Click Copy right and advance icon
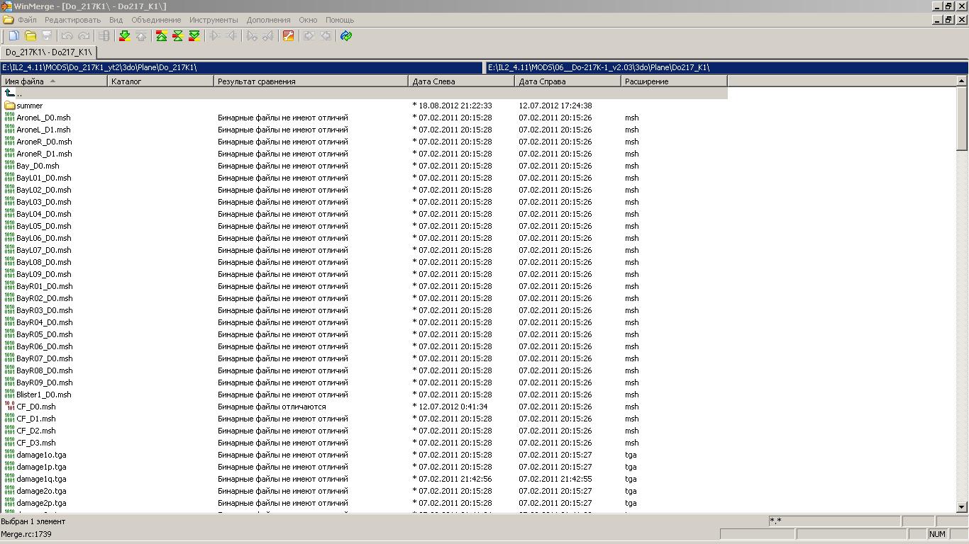Screen dimensions: 969x544 (x=251, y=36)
